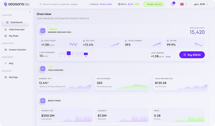The image size is (215, 126).
Task: Click the Earning Onchain Yield chart icon
Action: coord(43,31)
